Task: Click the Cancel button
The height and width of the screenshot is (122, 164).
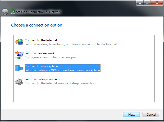Action: pyautogui.click(x=151, y=115)
